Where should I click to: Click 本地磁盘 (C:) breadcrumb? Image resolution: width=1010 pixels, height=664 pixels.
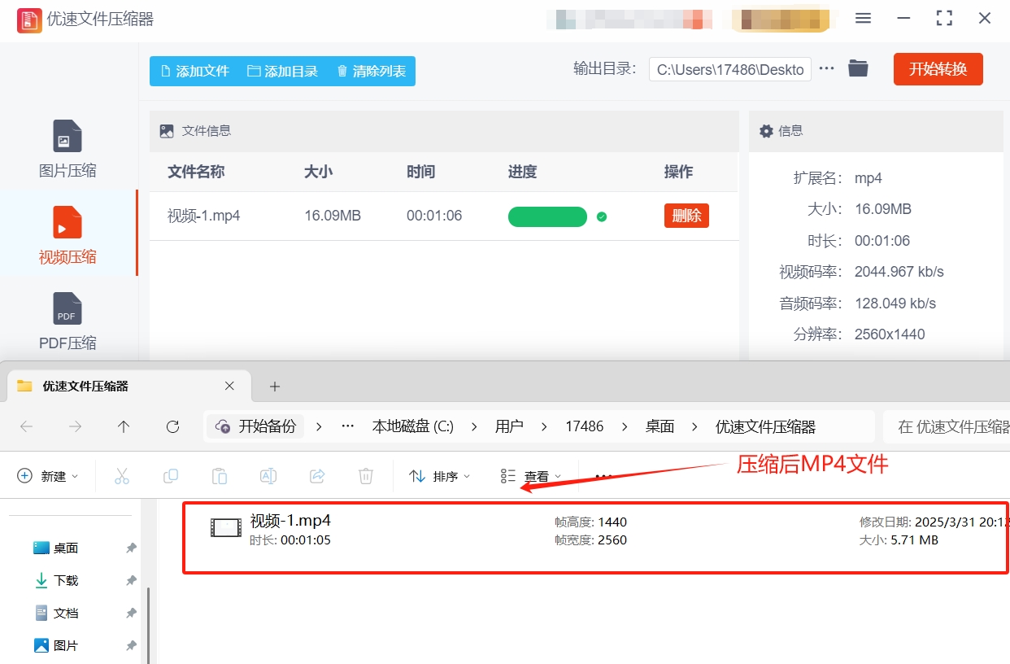pyautogui.click(x=413, y=426)
